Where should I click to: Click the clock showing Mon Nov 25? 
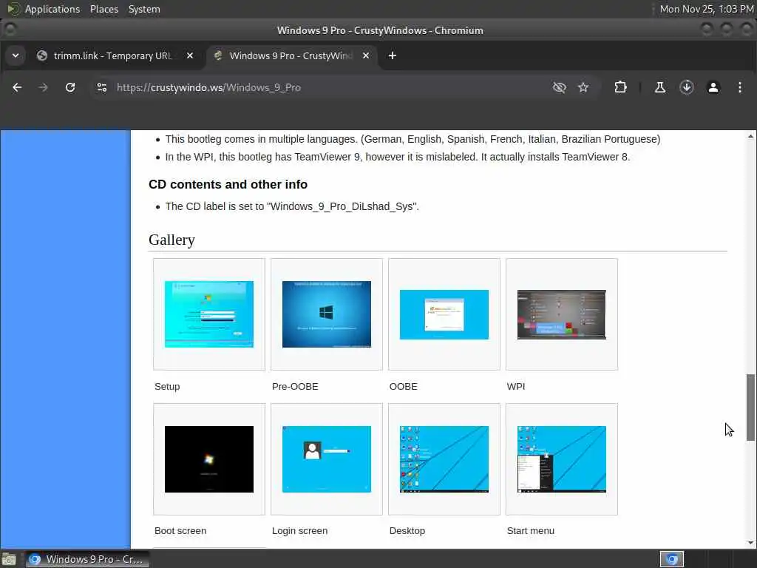click(x=706, y=9)
